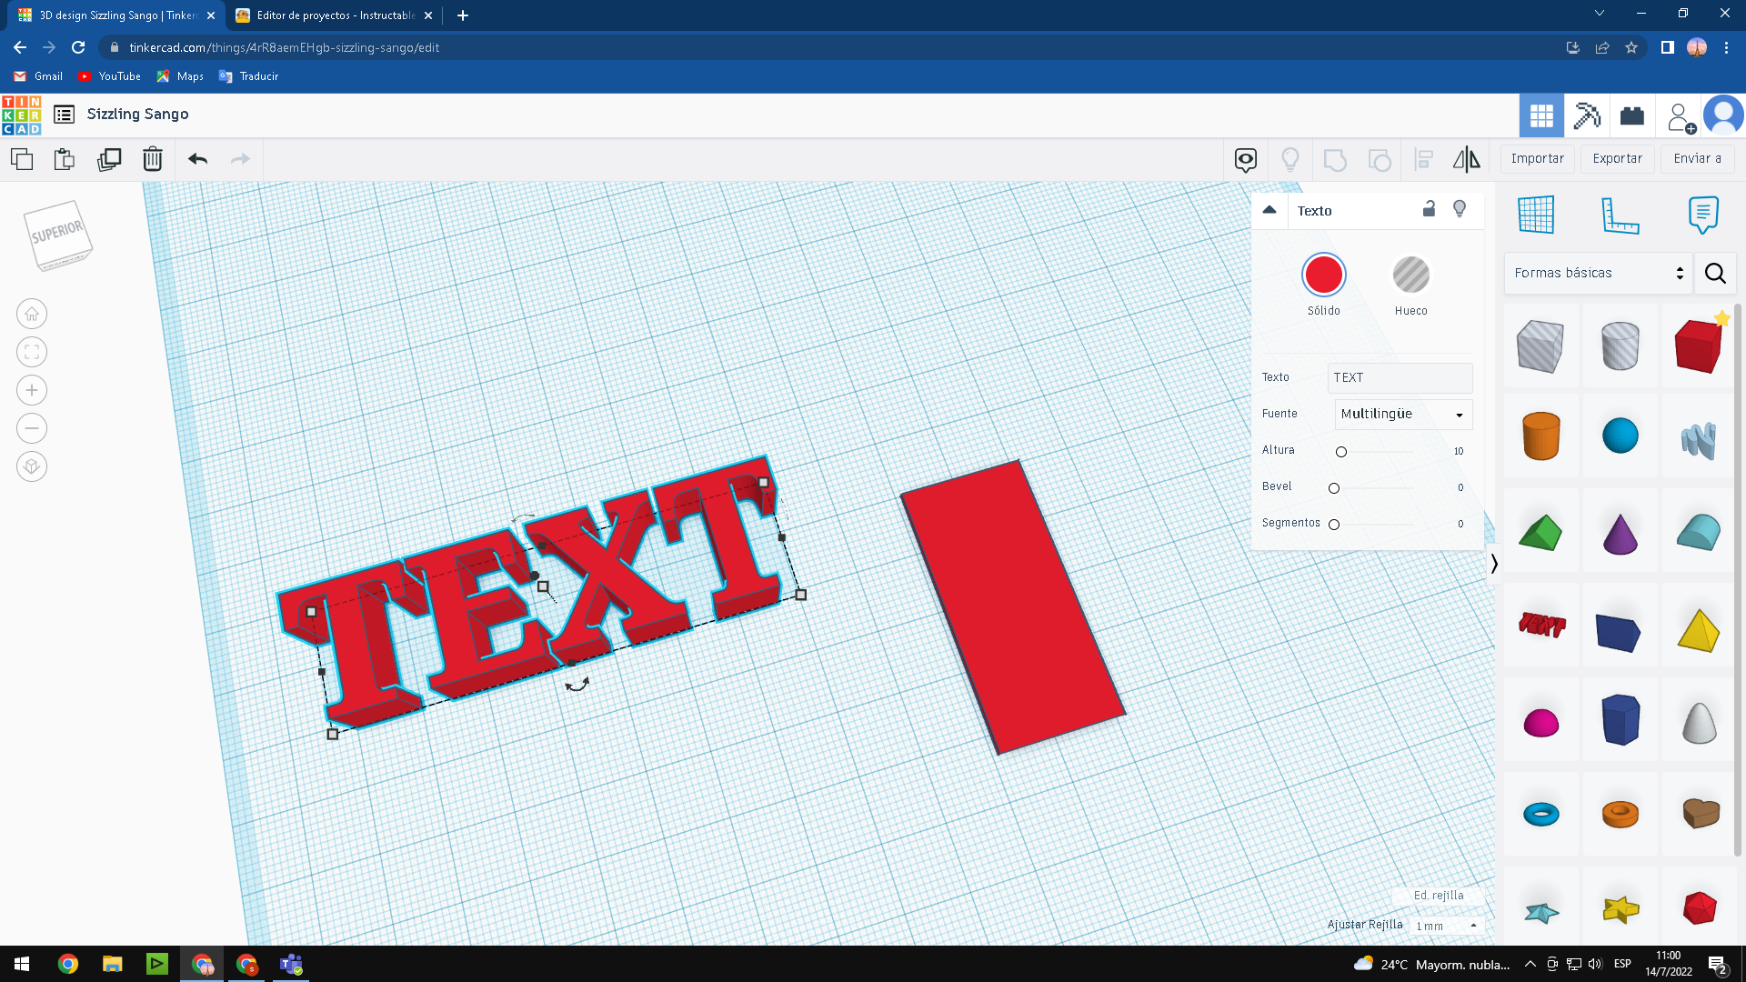The width and height of the screenshot is (1746, 982).
Task: Open font selector Multilingüe dropdown
Action: [1400, 413]
